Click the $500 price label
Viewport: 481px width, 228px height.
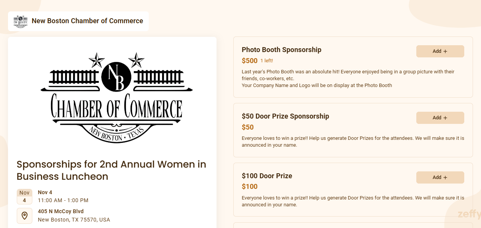click(x=250, y=61)
